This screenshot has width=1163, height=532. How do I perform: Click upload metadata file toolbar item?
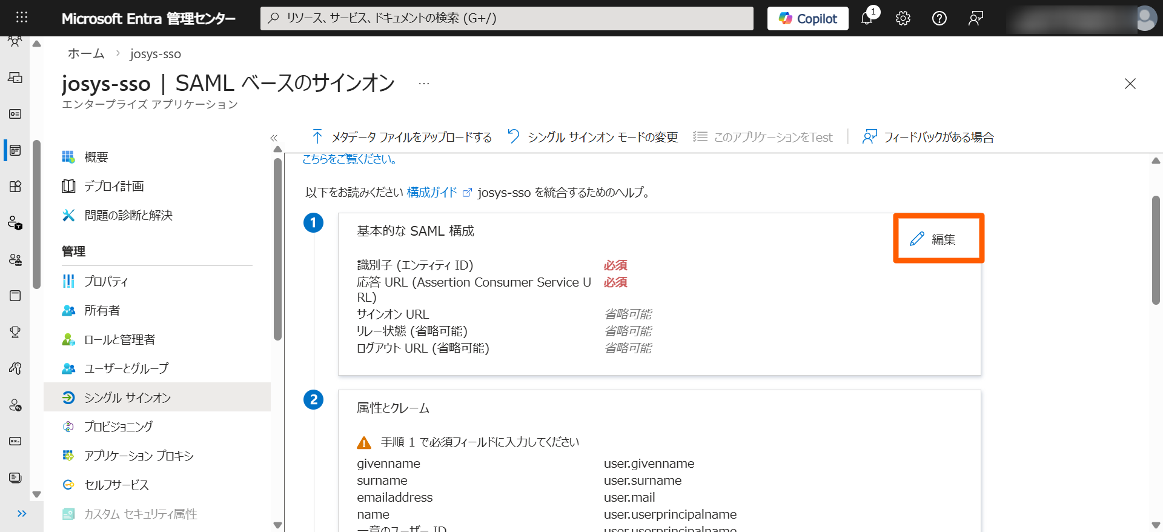(x=402, y=137)
